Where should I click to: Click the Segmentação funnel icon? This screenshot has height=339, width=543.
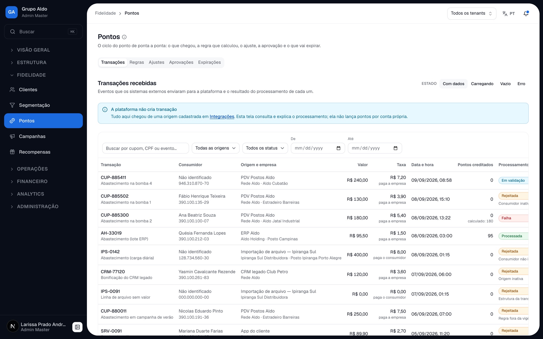point(12,105)
